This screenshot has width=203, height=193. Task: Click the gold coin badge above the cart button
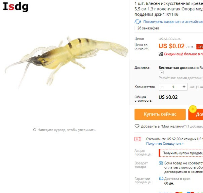point(193,109)
